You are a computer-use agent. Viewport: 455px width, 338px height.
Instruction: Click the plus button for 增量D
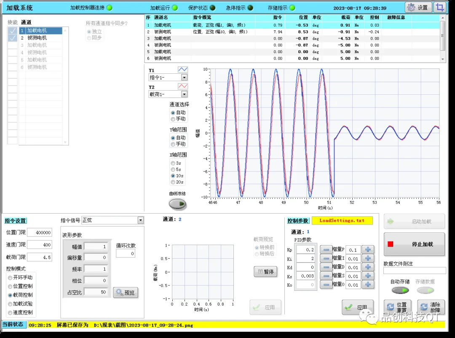(x=368, y=267)
